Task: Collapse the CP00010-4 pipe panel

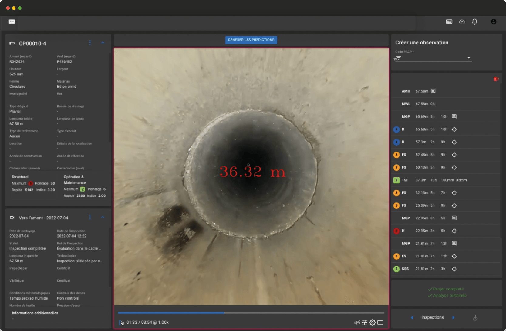Action: [x=103, y=43]
